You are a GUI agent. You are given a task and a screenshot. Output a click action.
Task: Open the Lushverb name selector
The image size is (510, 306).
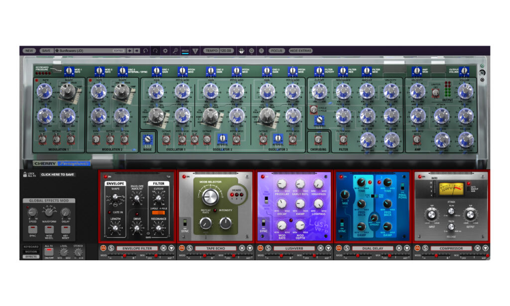(x=294, y=248)
